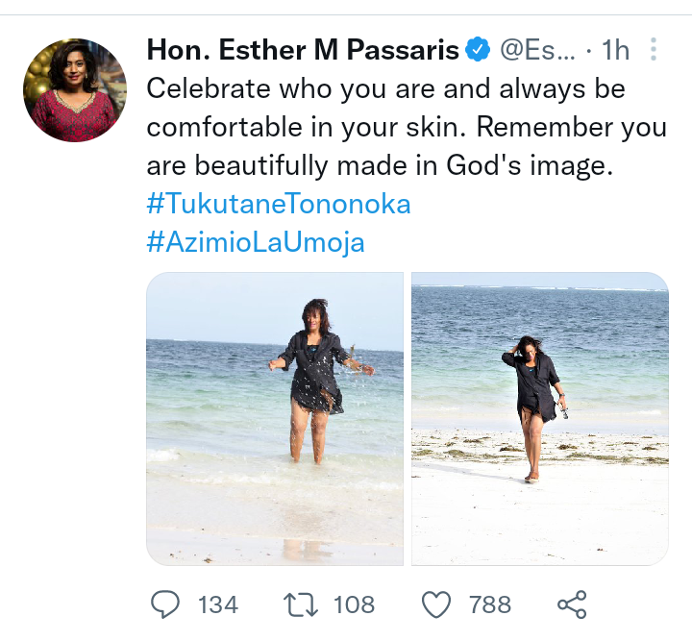Open the share icon options

(x=572, y=604)
